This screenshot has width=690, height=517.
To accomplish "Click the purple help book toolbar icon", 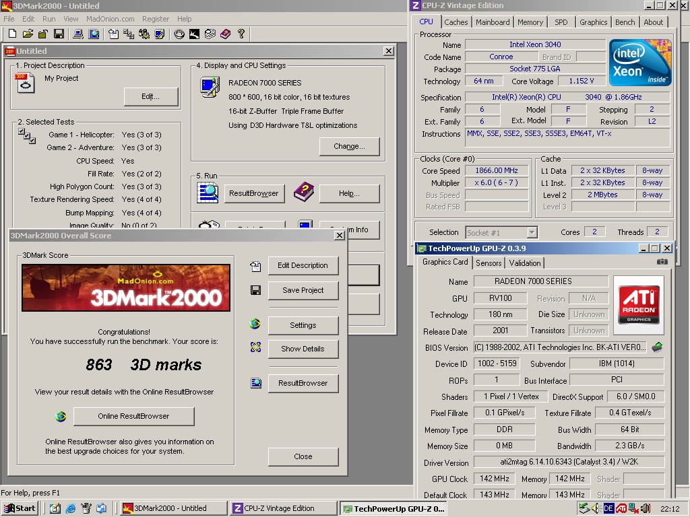I will pos(225,34).
